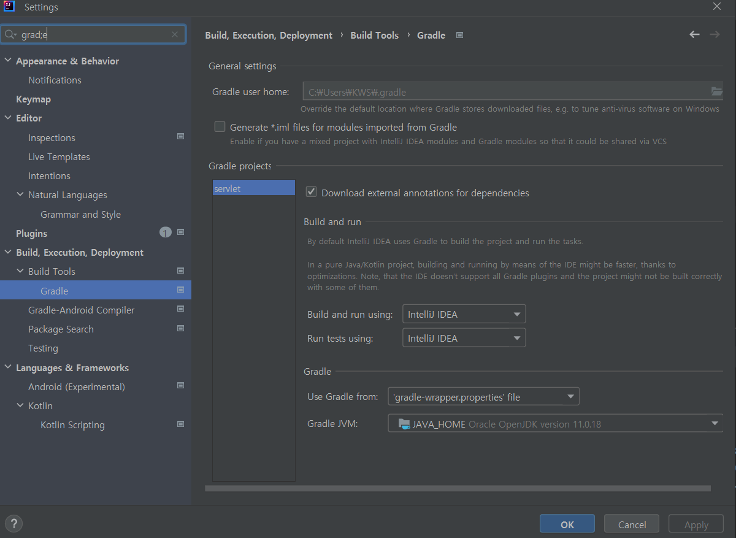
Task: Collapse the Languages & Frameworks section
Action: (x=8, y=367)
